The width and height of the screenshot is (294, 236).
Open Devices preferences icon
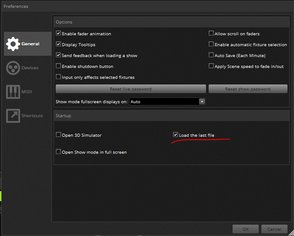coord(13,68)
